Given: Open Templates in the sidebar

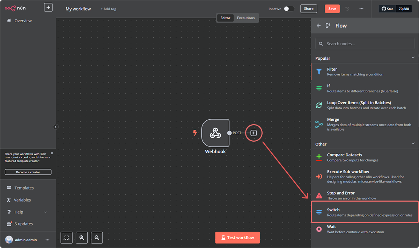Looking at the screenshot, I should [x=24, y=188].
